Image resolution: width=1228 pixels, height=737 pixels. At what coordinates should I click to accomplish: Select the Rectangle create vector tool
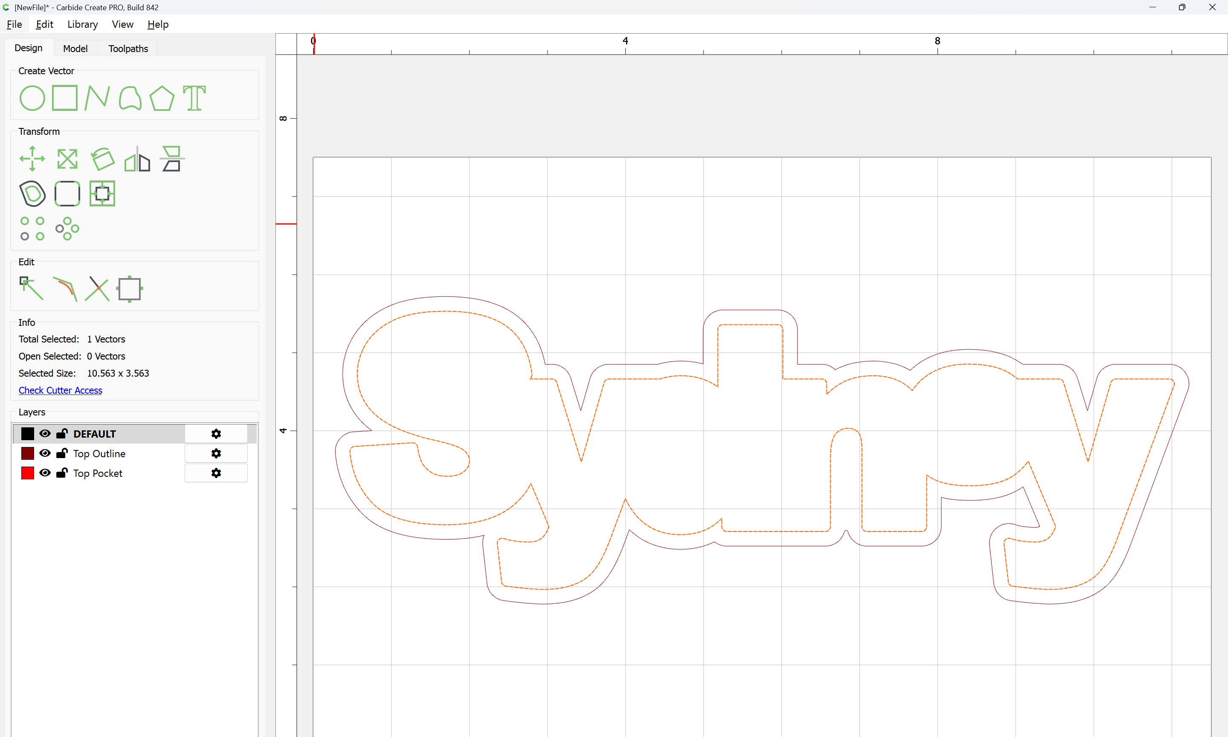point(65,98)
